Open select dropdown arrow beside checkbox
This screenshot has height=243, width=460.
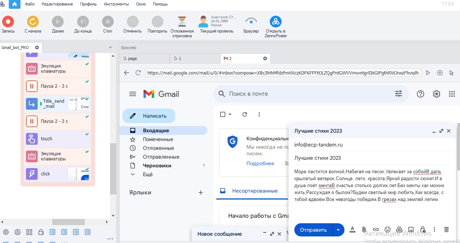pyautogui.click(x=230, y=114)
